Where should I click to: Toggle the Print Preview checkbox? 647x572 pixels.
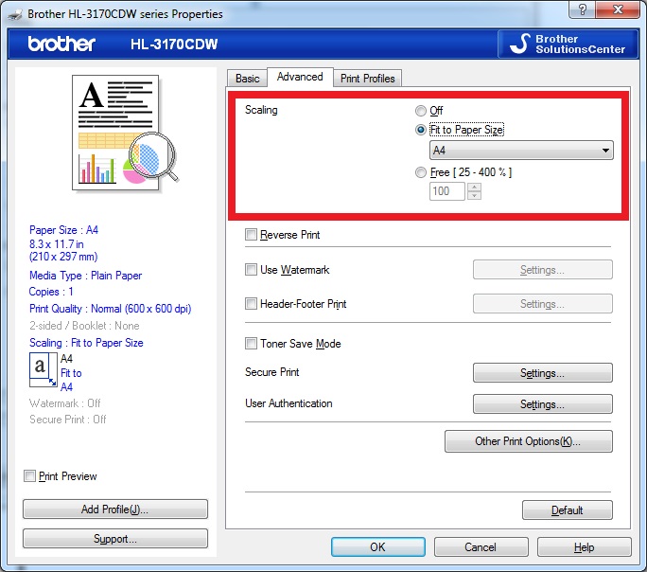click(x=29, y=475)
